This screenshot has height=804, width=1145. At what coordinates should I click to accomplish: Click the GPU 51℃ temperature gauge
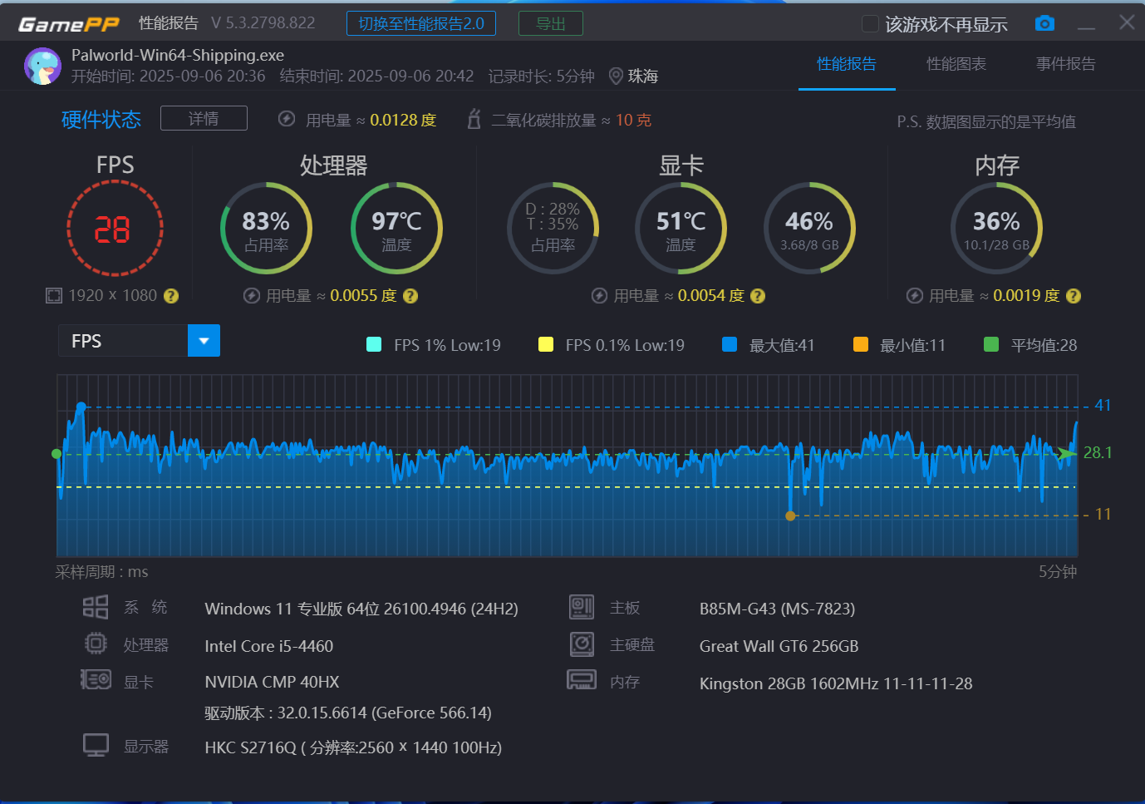(681, 229)
